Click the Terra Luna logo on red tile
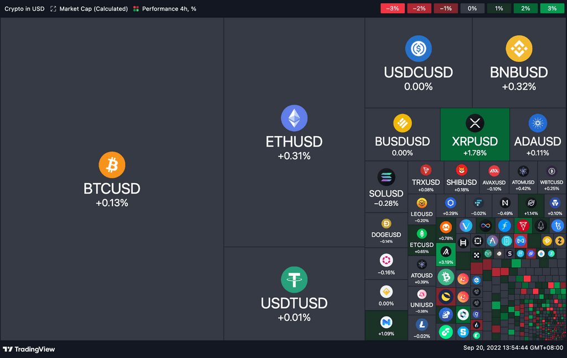Viewport: 567px width, 358px height. 446,297
